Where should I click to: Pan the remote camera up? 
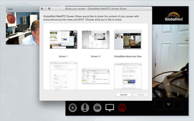click(169, 84)
